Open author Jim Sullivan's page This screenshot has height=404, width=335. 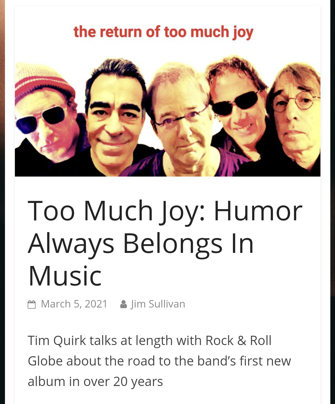coord(158,304)
